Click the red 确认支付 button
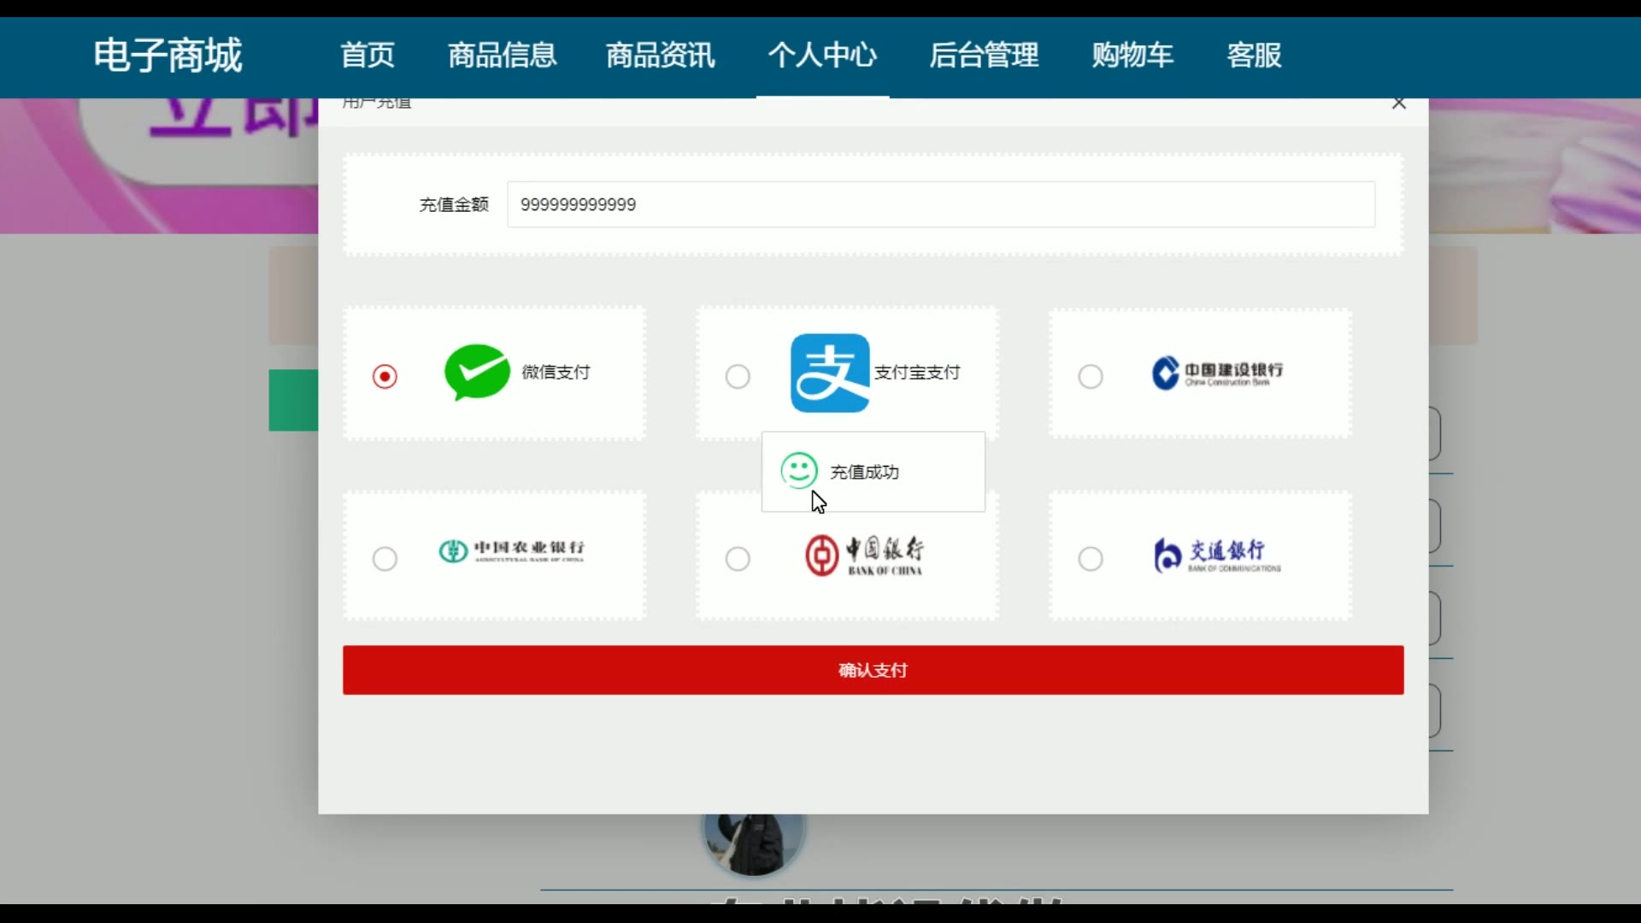Image resolution: width=1641 pixels, height=923 pixels. coord(873,670)
